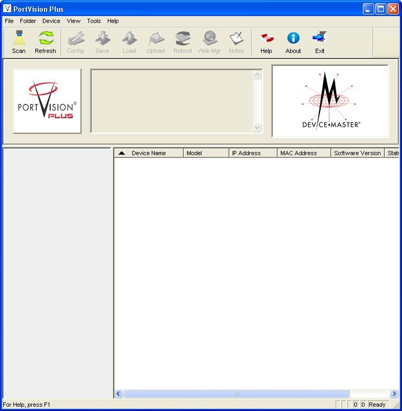Sort by Software Version column header
The image size is (402, 411).
point(358,153)
